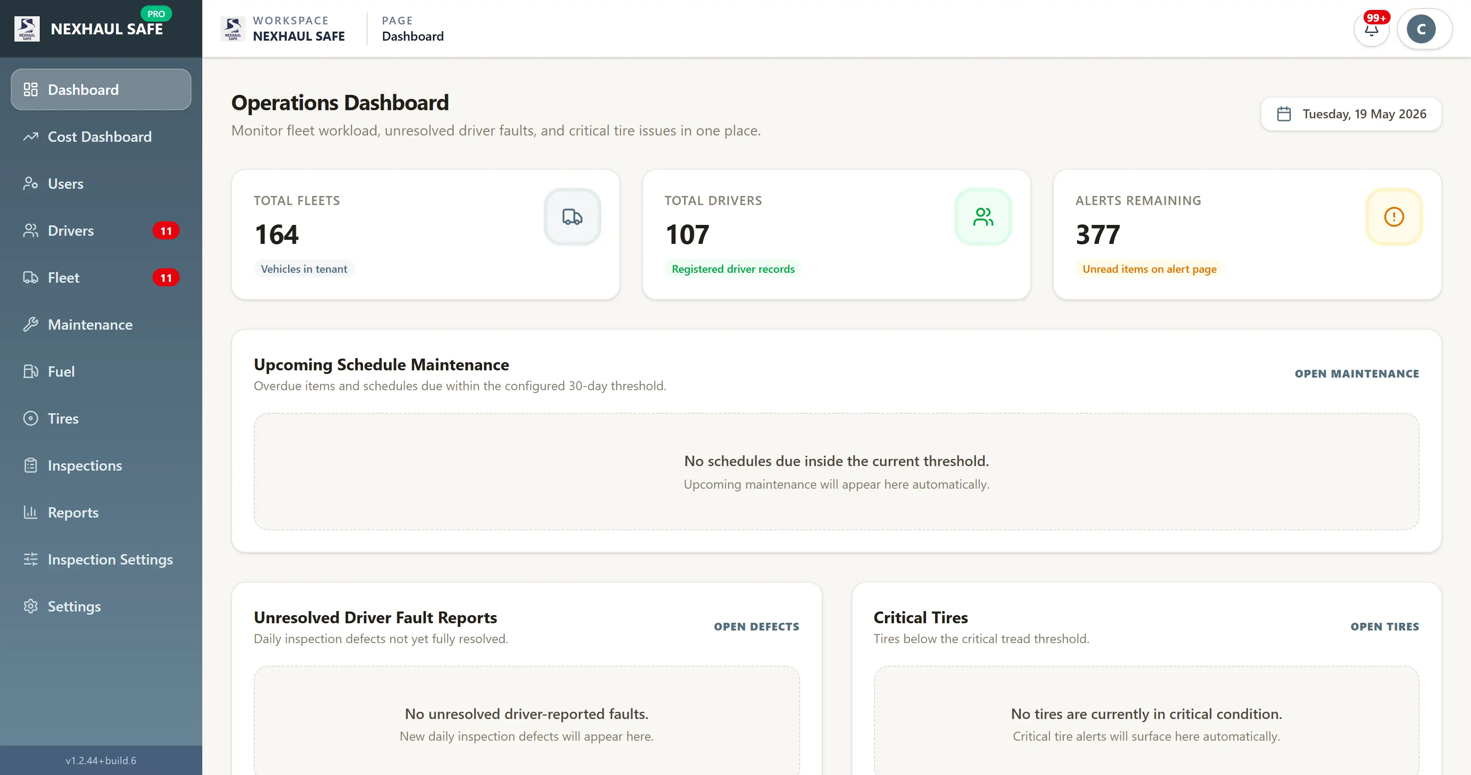1471x775 pixels.
Task: Click the truck icon in Total Fleets card
Action: pyautogui.click(x=572, y=217)
